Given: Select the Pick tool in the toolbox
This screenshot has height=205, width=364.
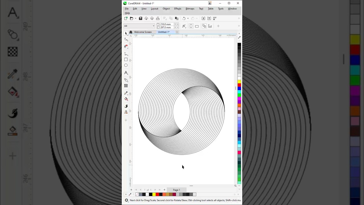Looking at the screenshot, I should pyautogui.click(x=126, y=33).
